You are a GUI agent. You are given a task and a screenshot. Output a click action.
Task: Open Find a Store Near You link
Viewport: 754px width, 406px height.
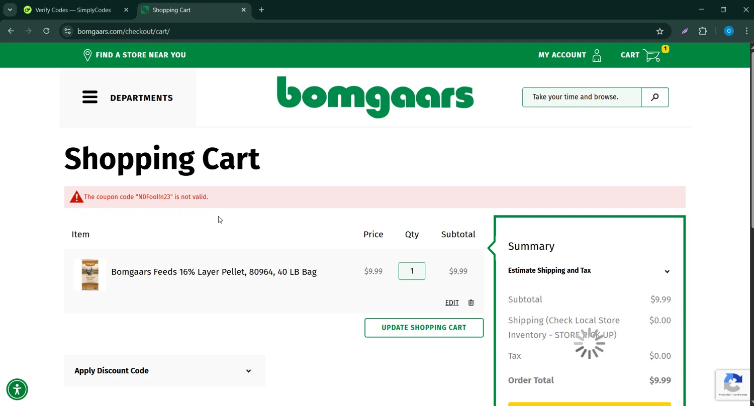coord(141,55)
